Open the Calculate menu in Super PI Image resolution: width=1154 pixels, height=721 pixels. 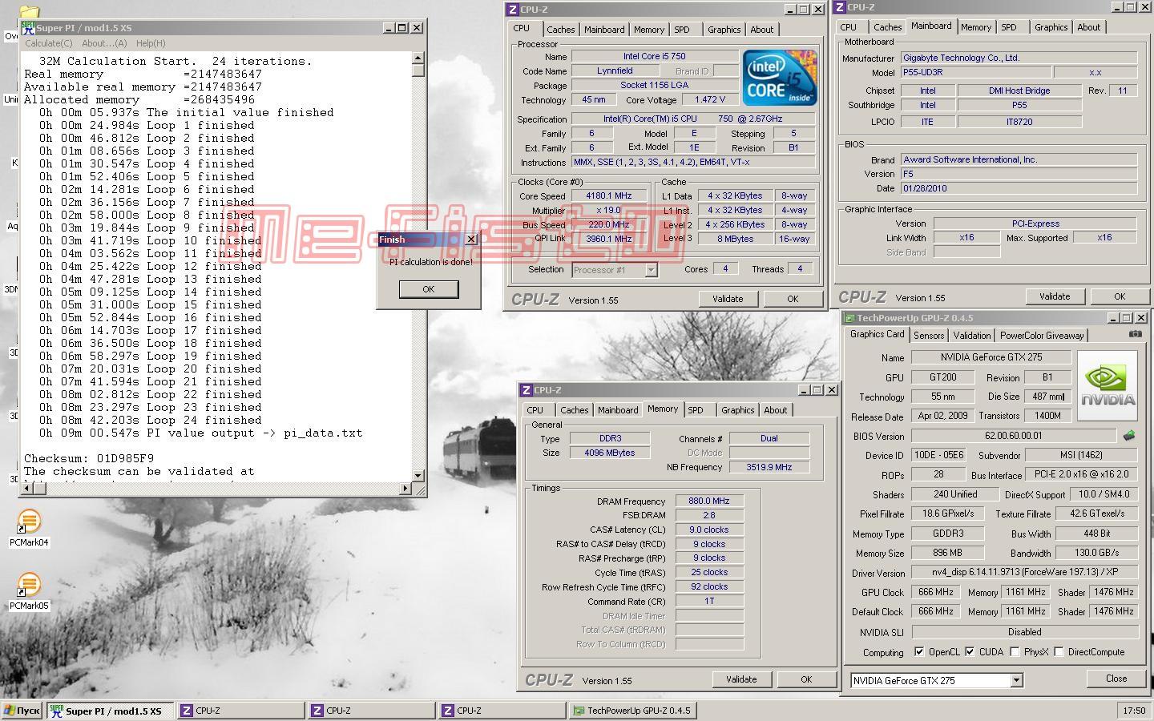(48, 43)
